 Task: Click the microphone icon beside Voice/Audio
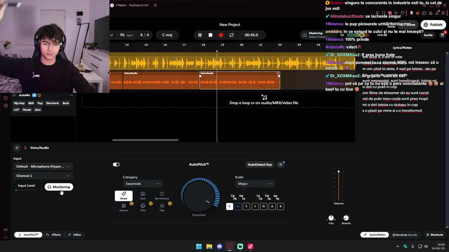pos(25,148)
